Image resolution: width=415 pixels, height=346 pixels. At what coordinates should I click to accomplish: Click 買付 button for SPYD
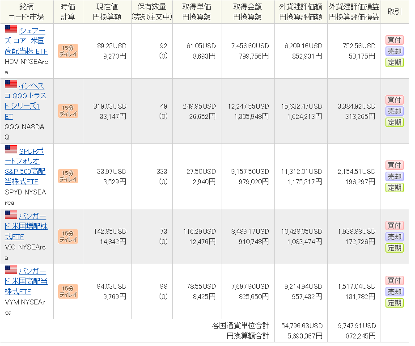[x=394, y=165]
